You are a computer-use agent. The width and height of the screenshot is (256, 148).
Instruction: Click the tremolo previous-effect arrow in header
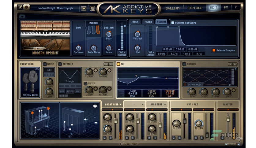click(106, 64)
